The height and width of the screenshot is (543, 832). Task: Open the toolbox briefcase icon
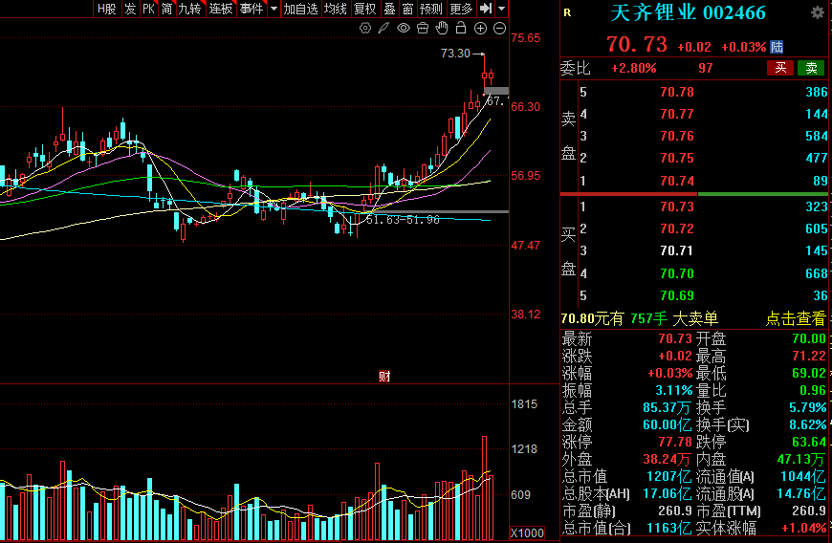(422, 29)
